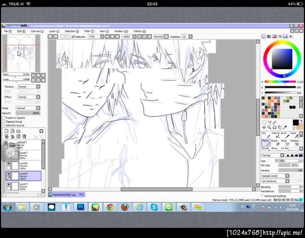The height and width of the screenshot is (238, 305).
Task: Select the Layer6 row
Action: point(23,166)
